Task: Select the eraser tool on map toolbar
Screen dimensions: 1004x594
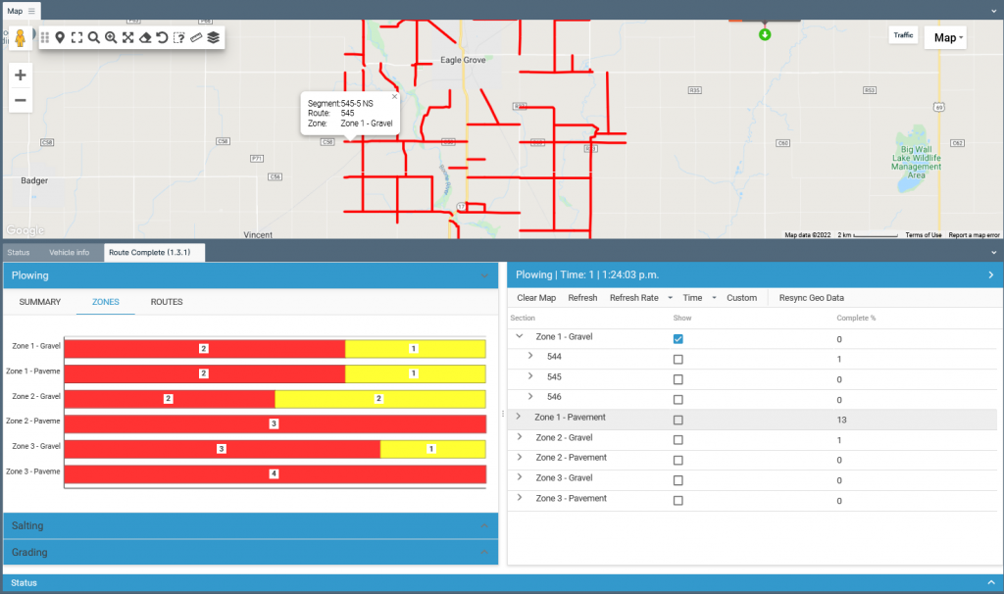Action: coord(145,38)
